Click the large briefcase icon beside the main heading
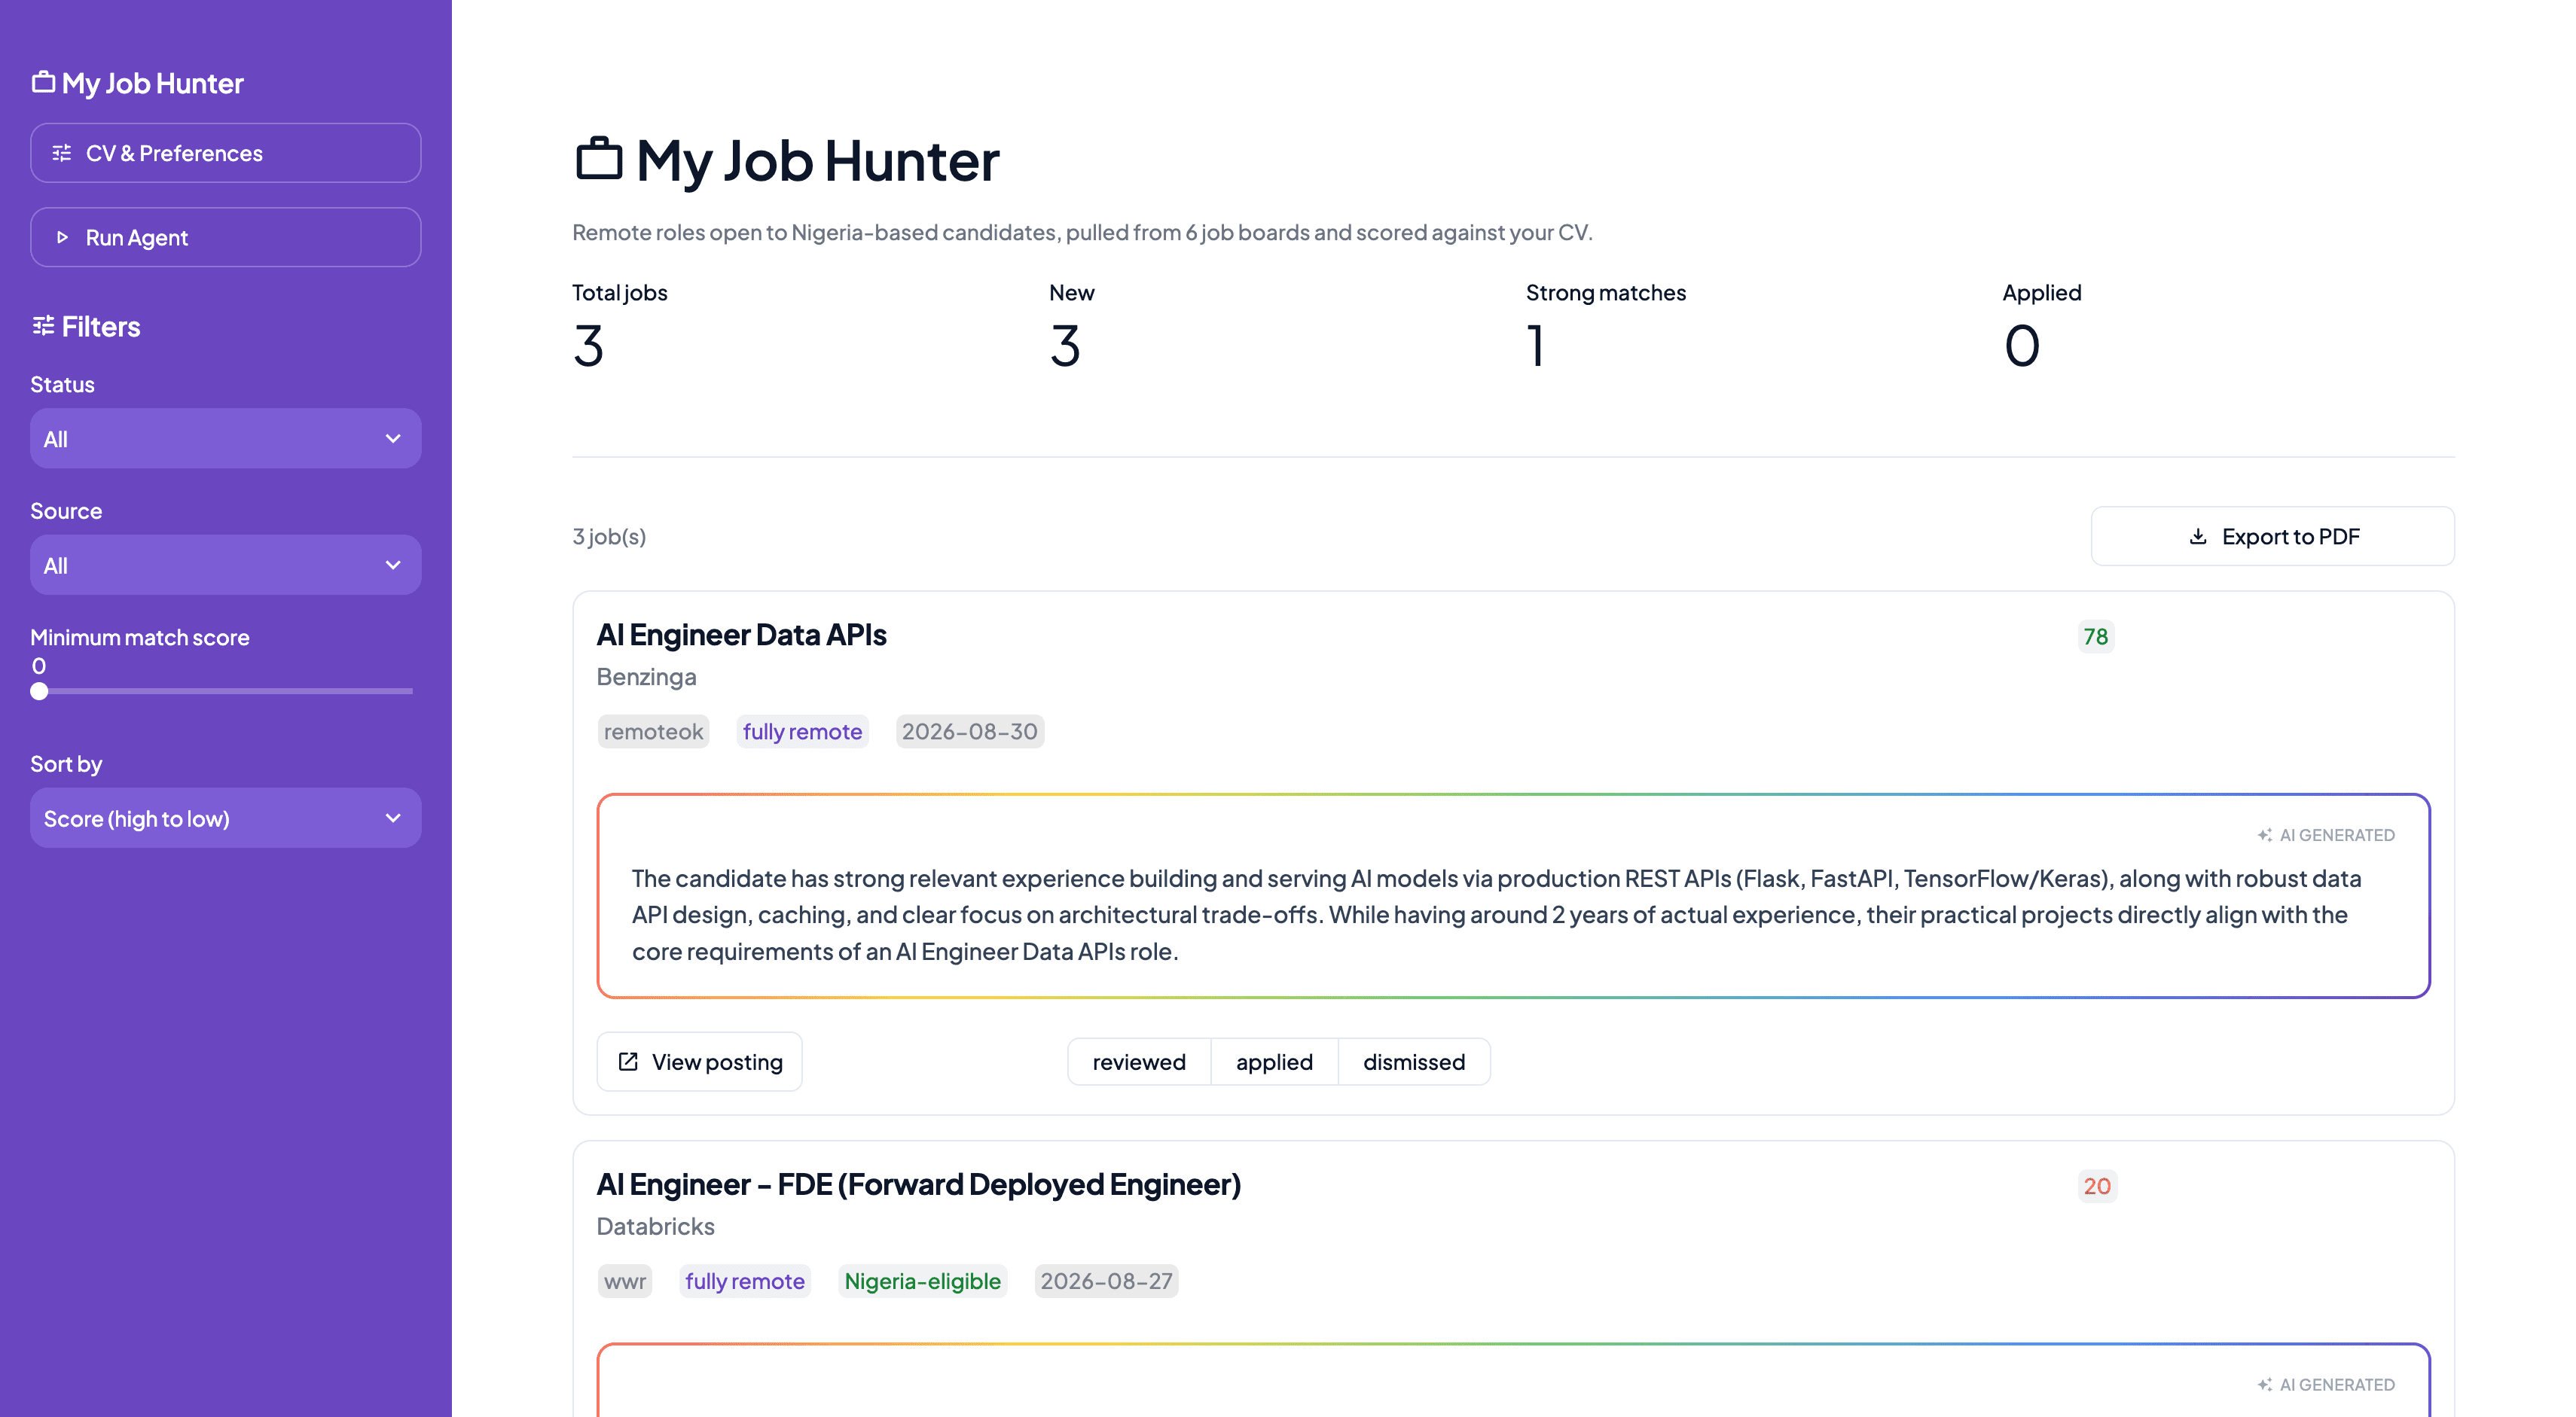2576x1417 pixels. [x=599, y=159]
